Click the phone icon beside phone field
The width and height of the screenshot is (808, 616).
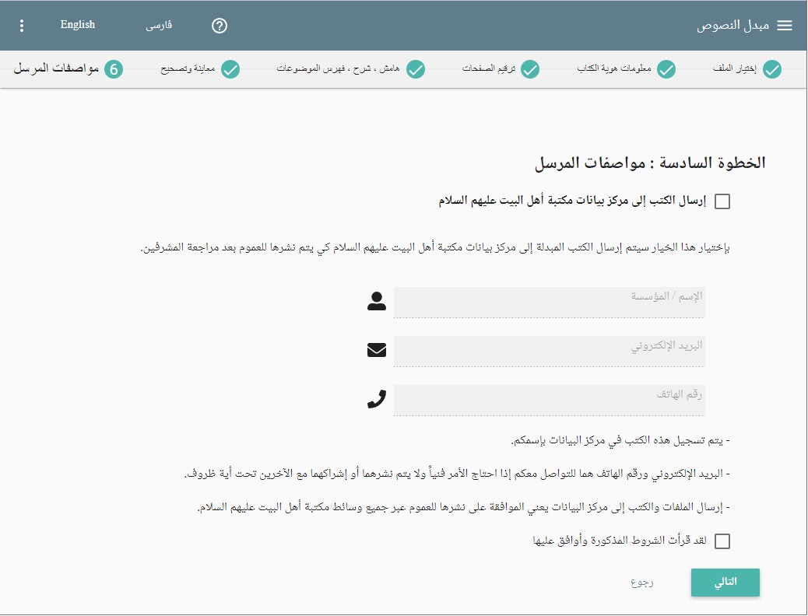click(x=377, y=400)
